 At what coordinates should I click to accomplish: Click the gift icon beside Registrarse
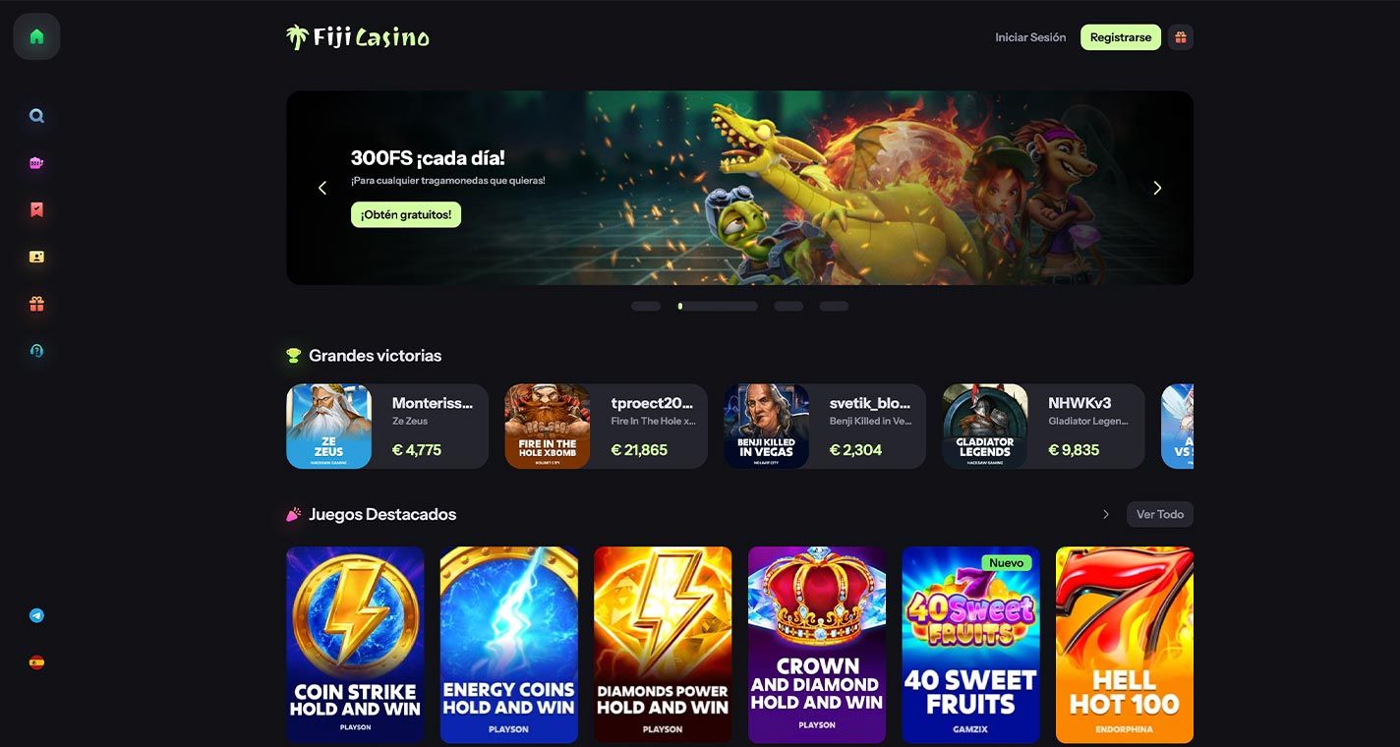click(1181, 37)
